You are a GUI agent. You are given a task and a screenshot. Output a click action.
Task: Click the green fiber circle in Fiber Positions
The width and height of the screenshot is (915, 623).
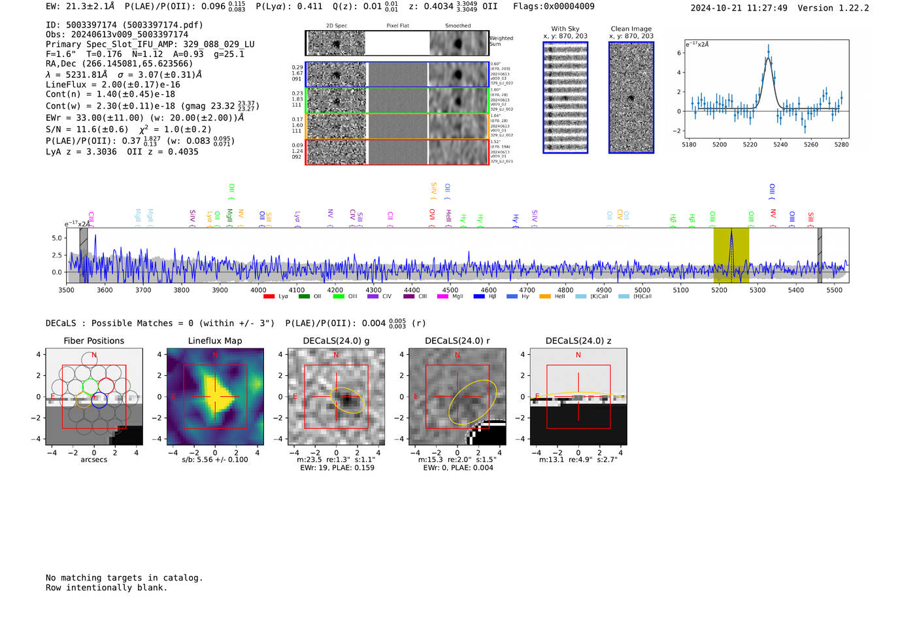90,386
